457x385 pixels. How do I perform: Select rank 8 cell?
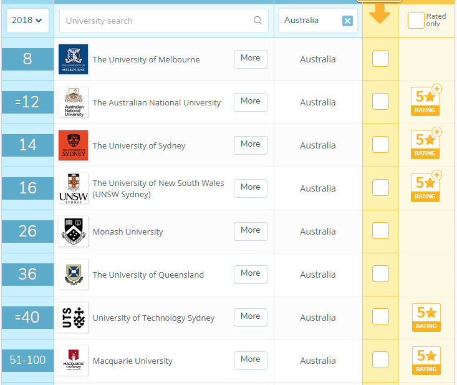click(x=27, y=59)
